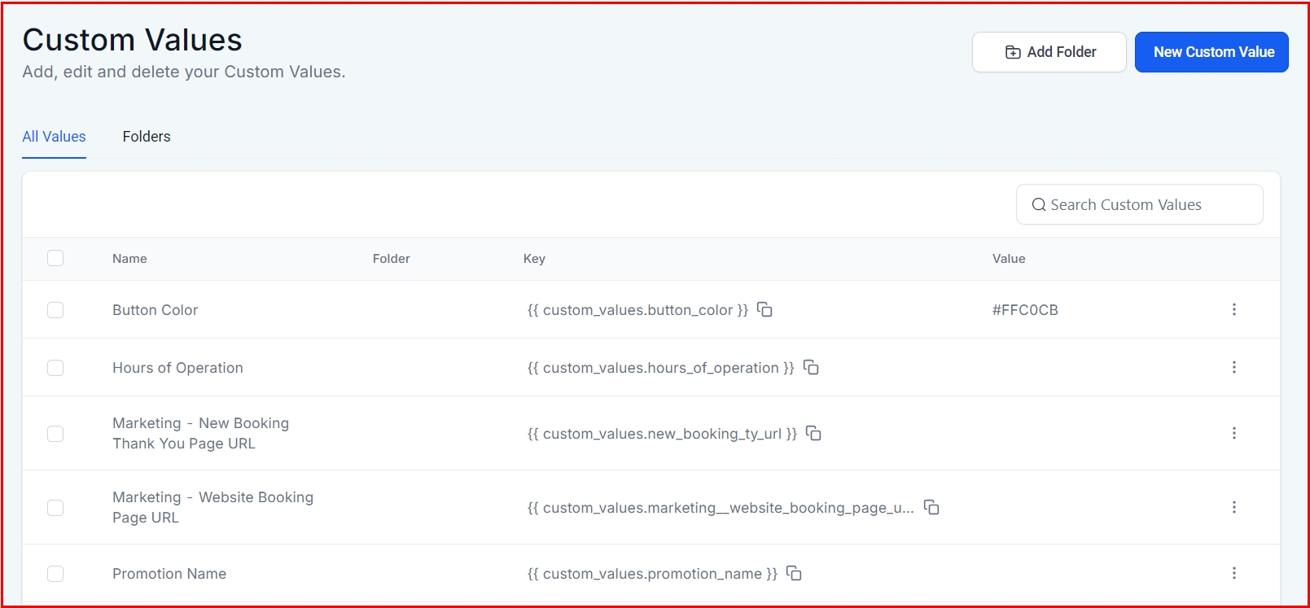The image size is (1310, 608).
Task: Select the All Values tab
Action: coord(54,137)
